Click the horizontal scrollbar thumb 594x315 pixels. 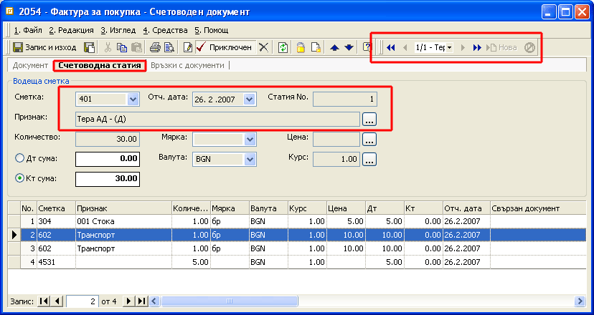[x=229, y=301]
